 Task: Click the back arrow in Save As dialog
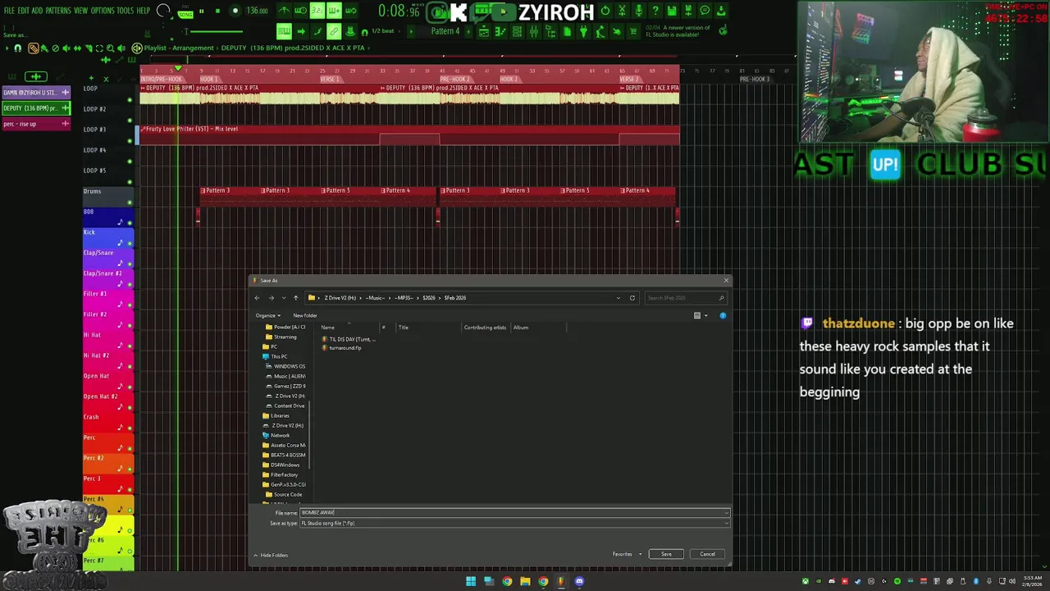(x=257, y=298)
